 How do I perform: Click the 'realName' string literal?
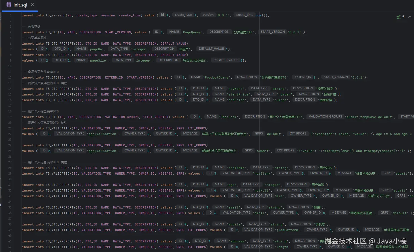[237, 168]
